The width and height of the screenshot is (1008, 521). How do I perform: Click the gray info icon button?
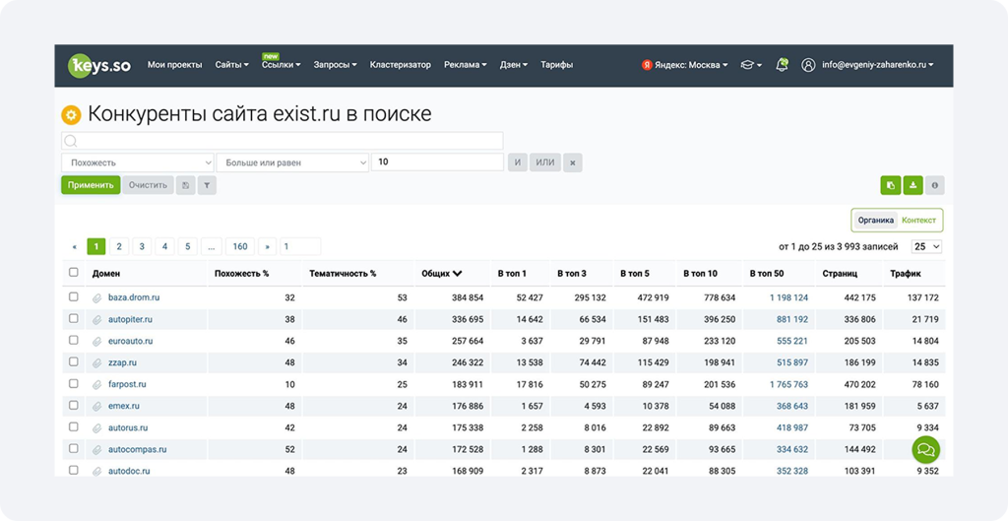point(935,185)
